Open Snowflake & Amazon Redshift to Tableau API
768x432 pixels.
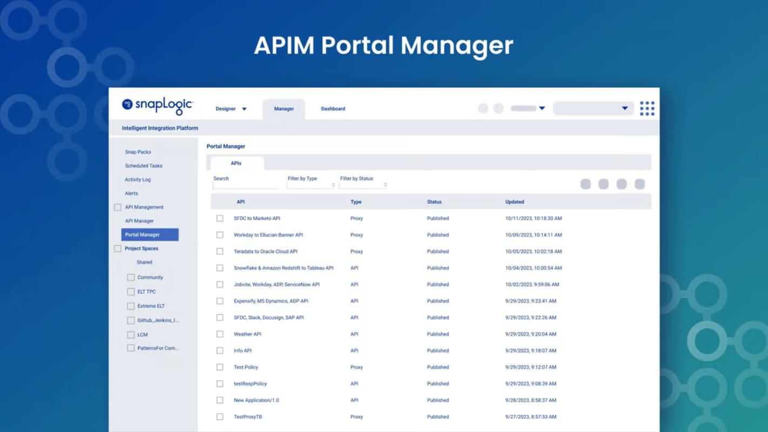pos(284,268)
